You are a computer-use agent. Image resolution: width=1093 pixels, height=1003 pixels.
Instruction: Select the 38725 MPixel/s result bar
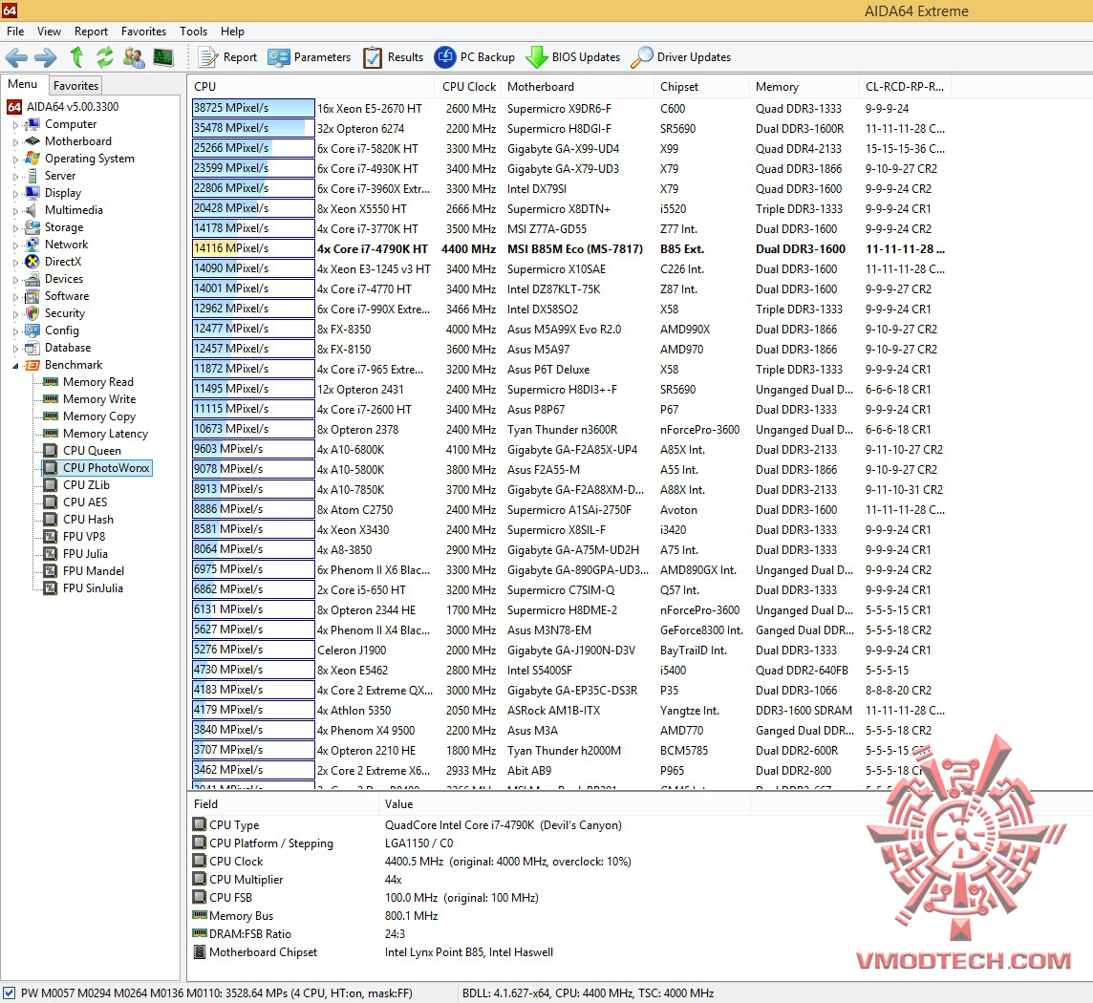pos(253,108)
